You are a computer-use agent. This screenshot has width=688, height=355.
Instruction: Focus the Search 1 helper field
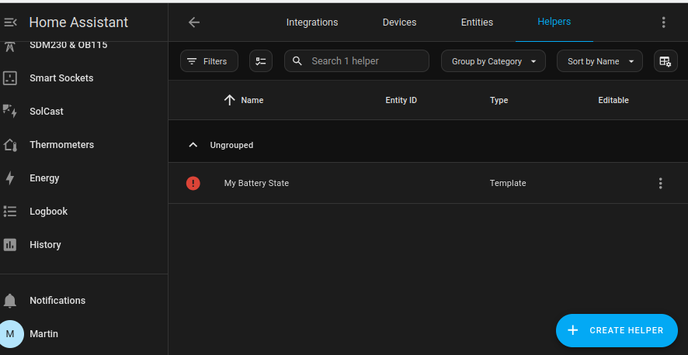tap(356, 60)
